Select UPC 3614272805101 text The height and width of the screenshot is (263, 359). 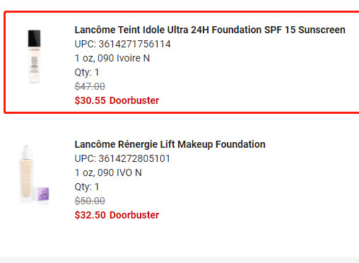point(122,158)
